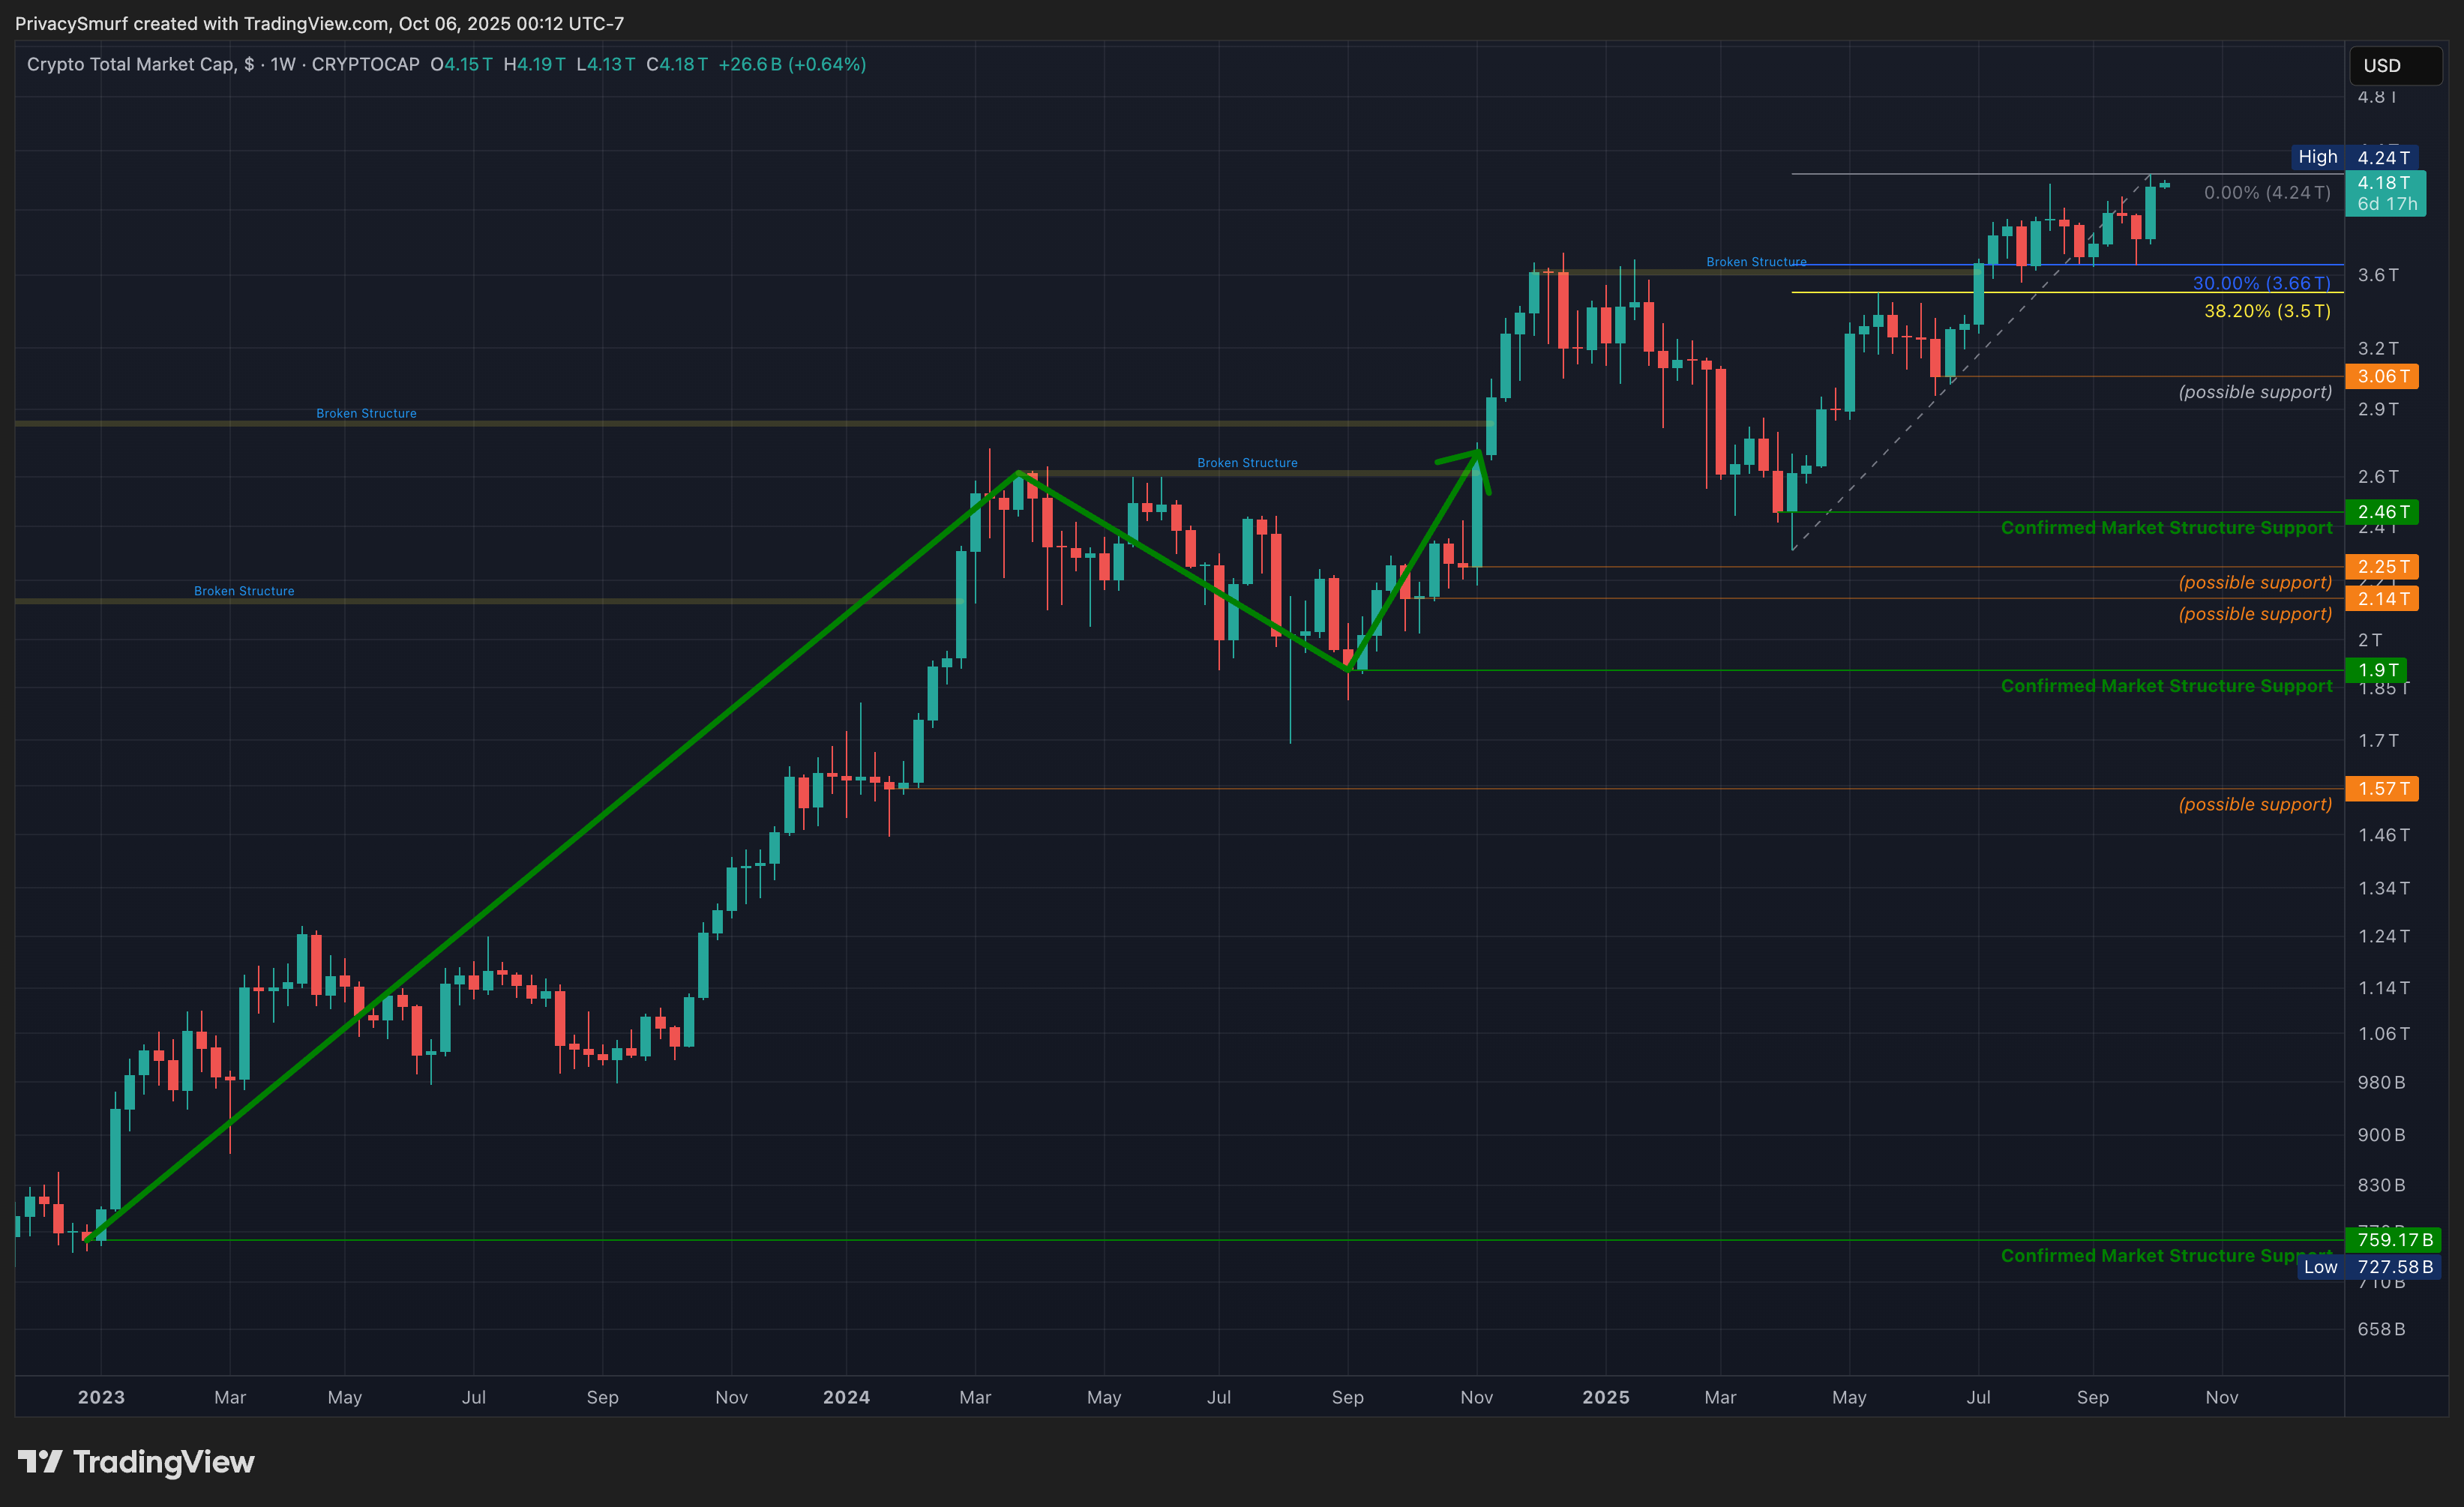Screen dimensions: 2464x1507
Task: Select the 30.00% (3.66T) Fibonacci level label
Action: click(x=2261, y=283)
